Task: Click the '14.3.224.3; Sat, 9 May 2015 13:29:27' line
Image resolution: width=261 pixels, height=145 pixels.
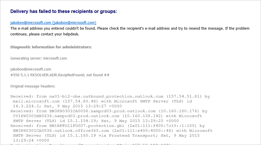Action: pos(67,106)
